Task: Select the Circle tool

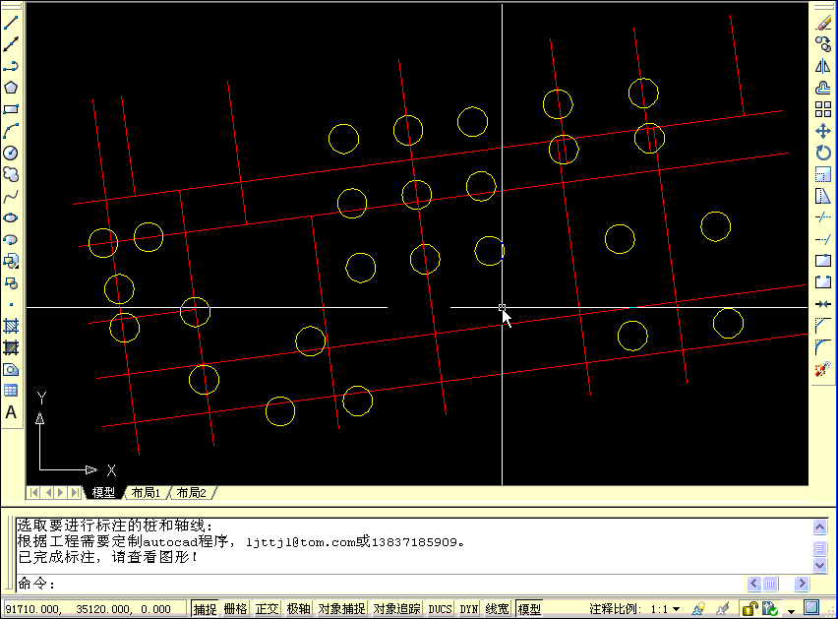Action: pyautogui.click(x=11, y=153)
